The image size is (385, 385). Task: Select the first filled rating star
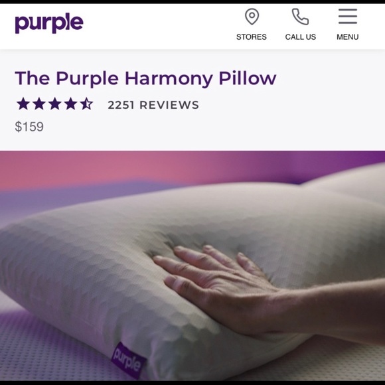(x=23, y=104)
